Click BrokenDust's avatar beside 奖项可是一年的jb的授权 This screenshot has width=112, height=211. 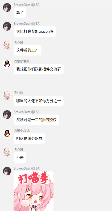coord(7,114)
